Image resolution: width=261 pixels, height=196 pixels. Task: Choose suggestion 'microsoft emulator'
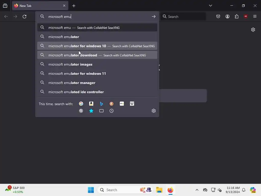[97, 37]
